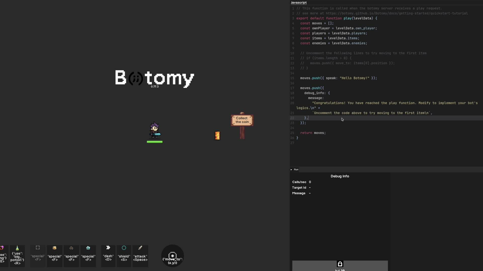The image size is (483, 271).
Task: Activate the shield ability
Action: [124, 255]
